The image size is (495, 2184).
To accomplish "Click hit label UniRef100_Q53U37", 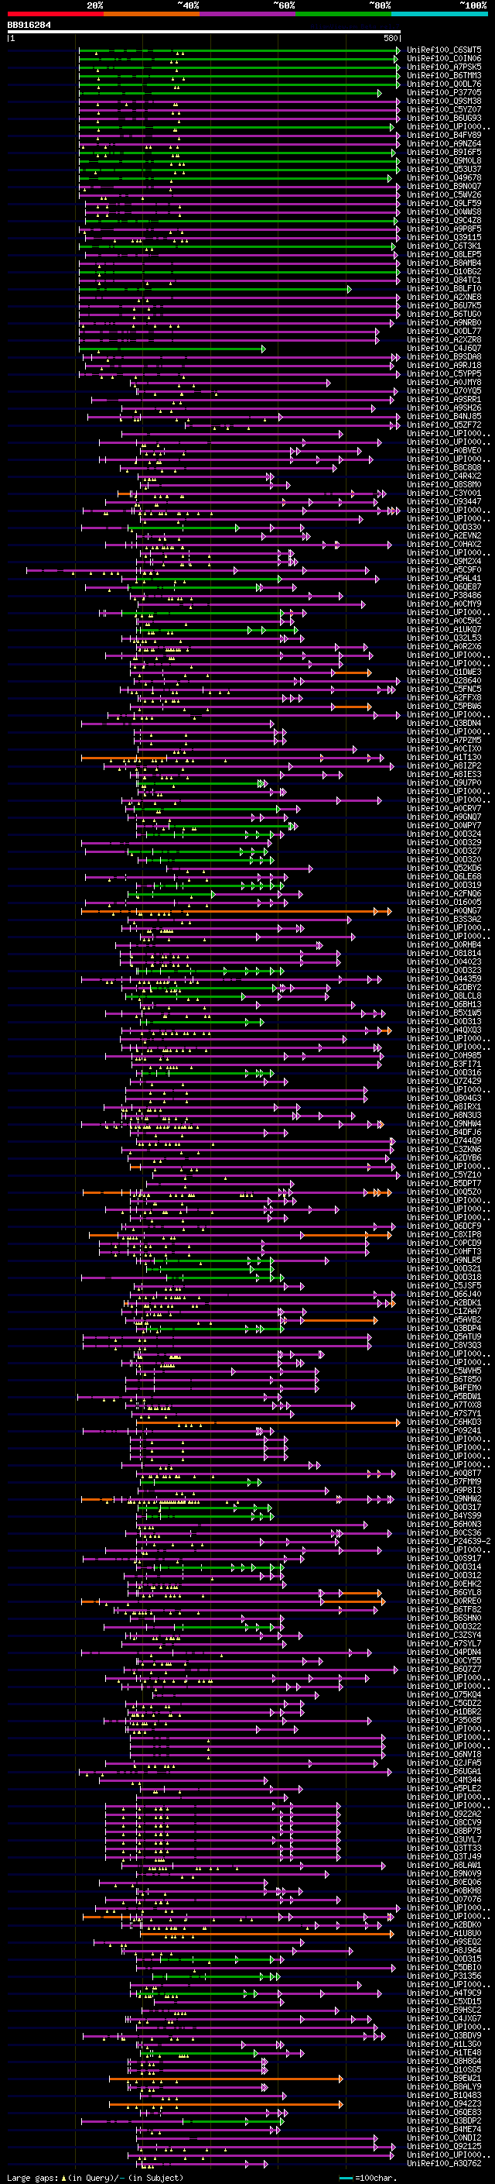I will (x=444, y=170).
